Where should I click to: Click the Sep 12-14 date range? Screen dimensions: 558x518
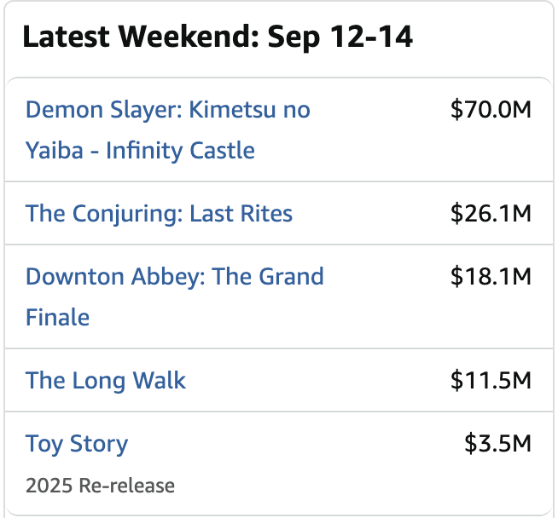point(340,38)
